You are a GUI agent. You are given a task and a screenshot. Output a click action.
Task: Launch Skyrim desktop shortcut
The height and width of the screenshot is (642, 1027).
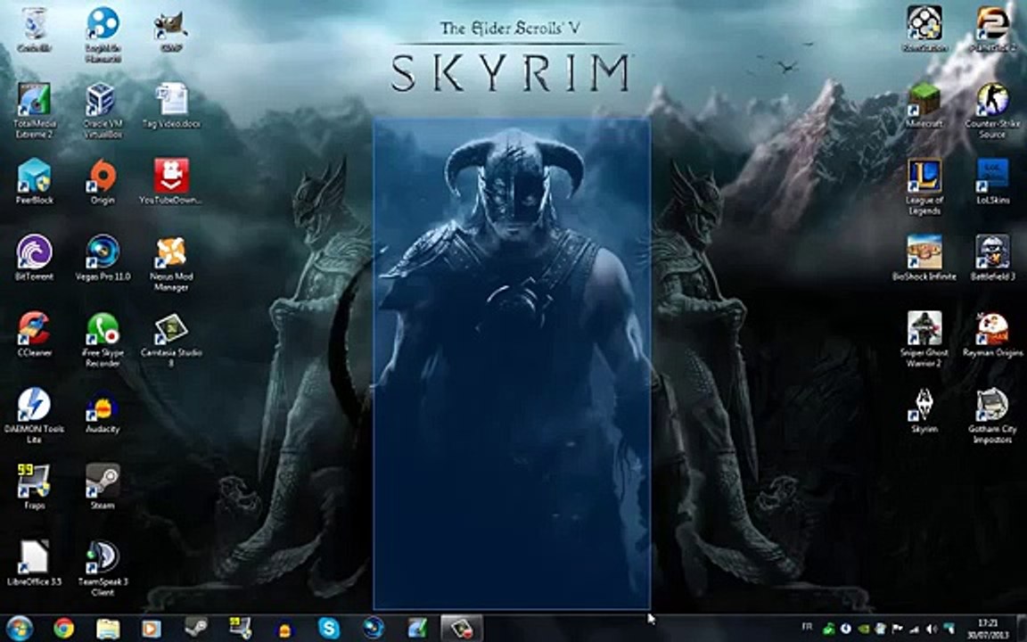coord(924,410)
